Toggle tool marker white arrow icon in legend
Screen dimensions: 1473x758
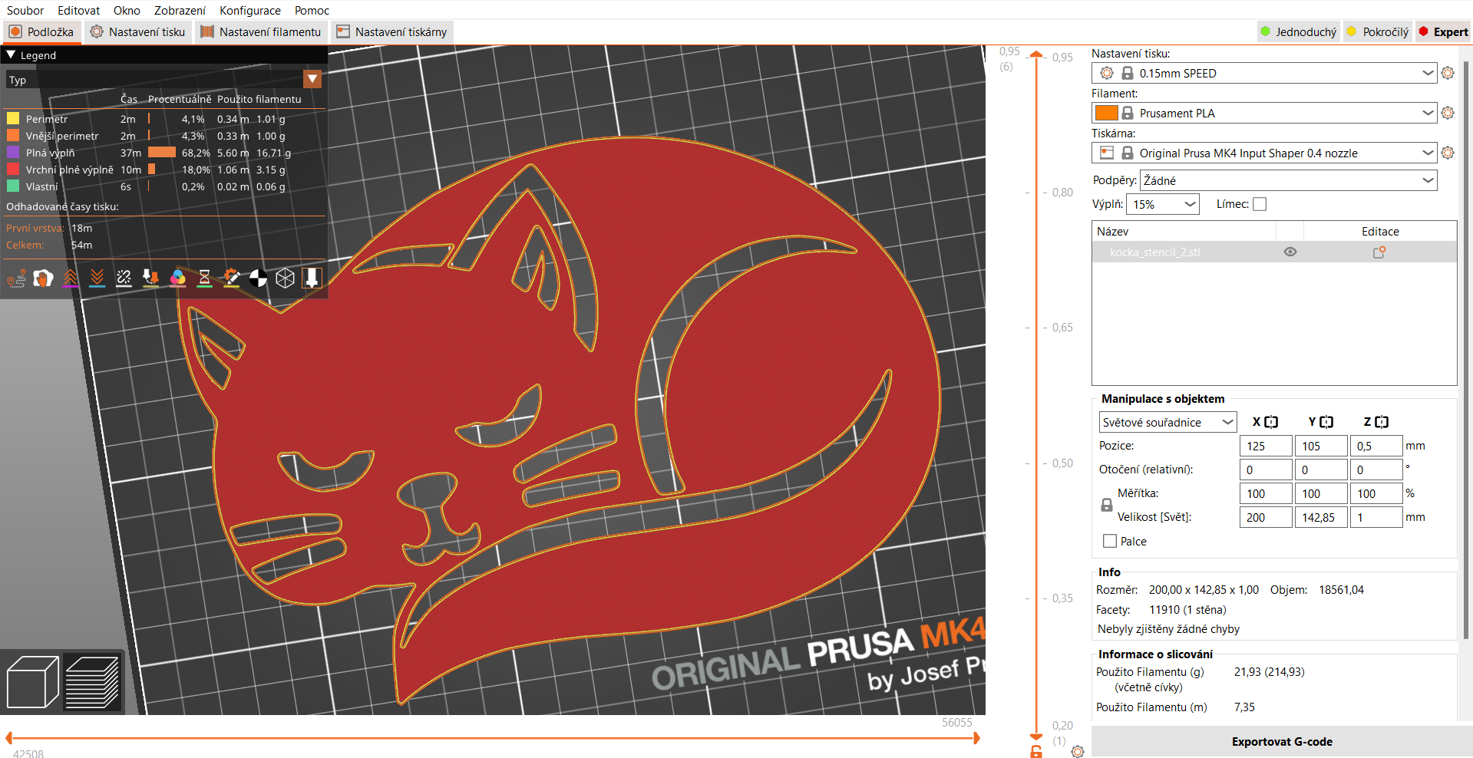(x=312, y=278)
